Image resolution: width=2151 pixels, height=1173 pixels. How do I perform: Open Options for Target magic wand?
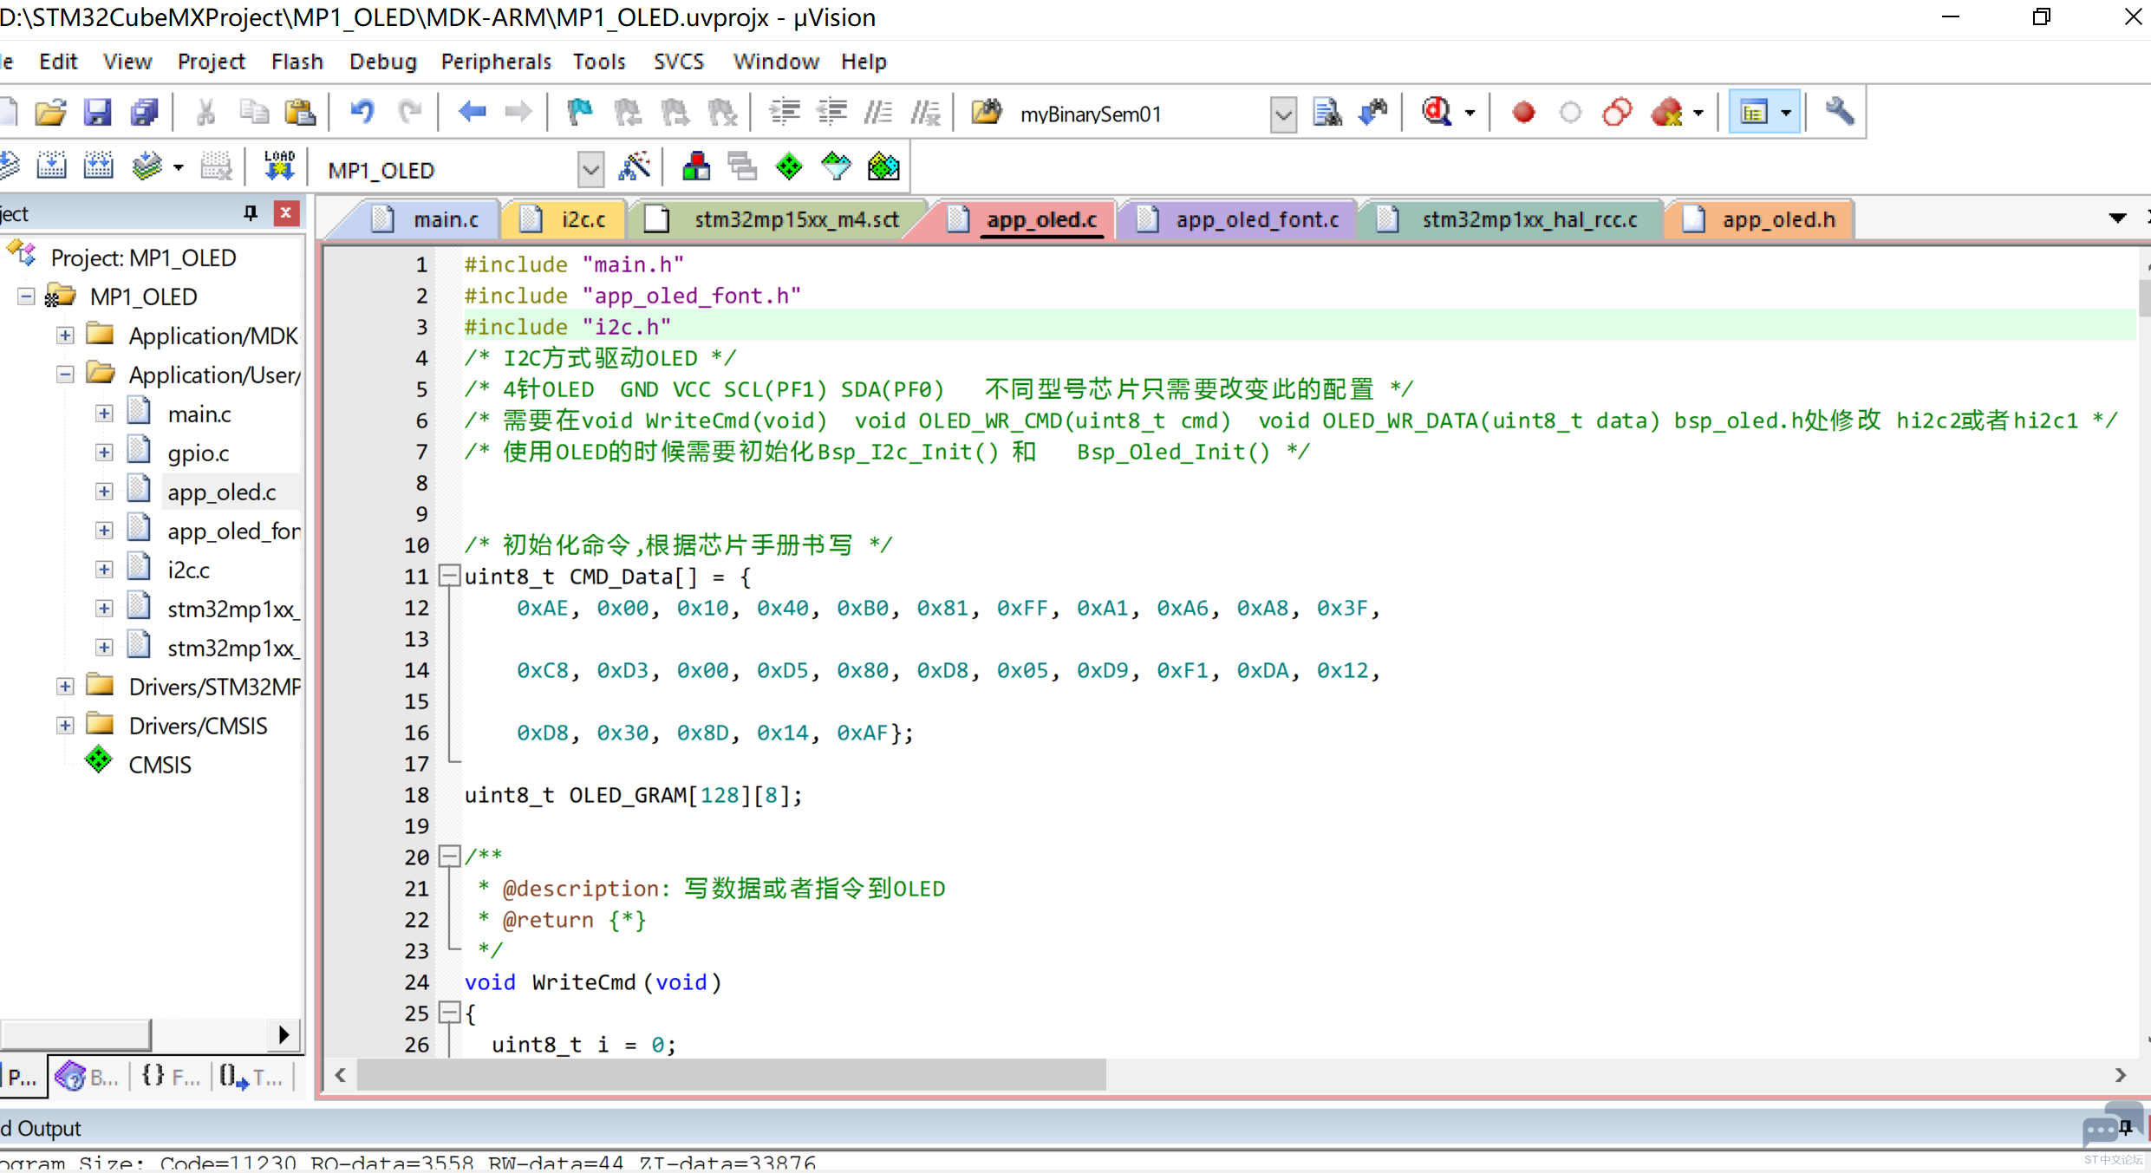pos(635,166)
